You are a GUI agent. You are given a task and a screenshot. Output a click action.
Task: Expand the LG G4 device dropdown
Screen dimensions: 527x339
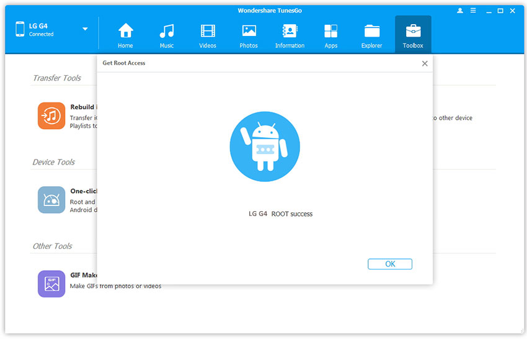(x=85, y=29)
